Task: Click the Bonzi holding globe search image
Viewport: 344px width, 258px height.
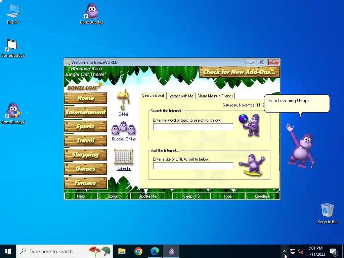Action: (x=250, y=125)
